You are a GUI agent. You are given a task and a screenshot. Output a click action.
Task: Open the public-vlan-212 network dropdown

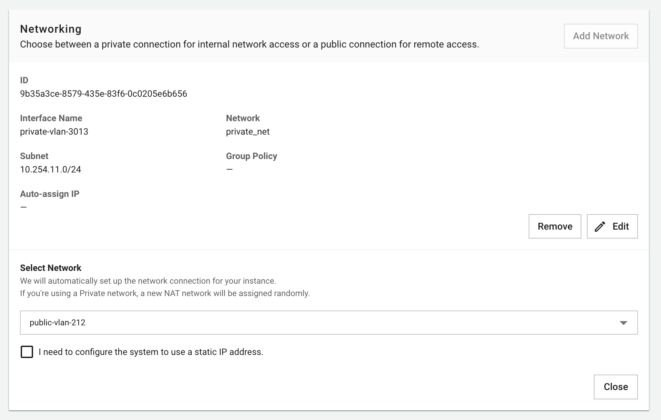[x=329, y=323]
